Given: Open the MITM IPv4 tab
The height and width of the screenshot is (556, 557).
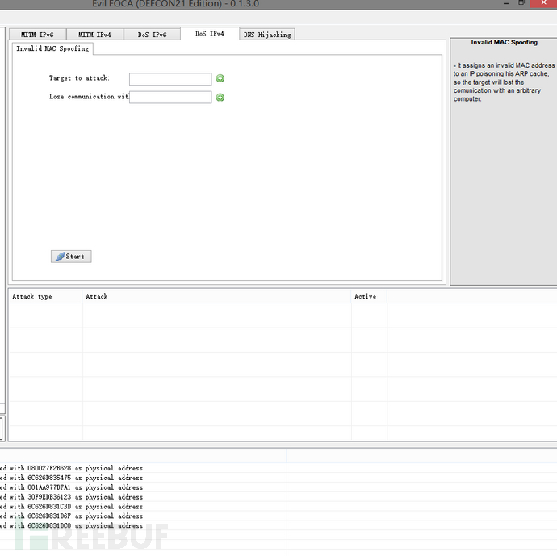Looking at the screenshot, I should click(94, 35).
